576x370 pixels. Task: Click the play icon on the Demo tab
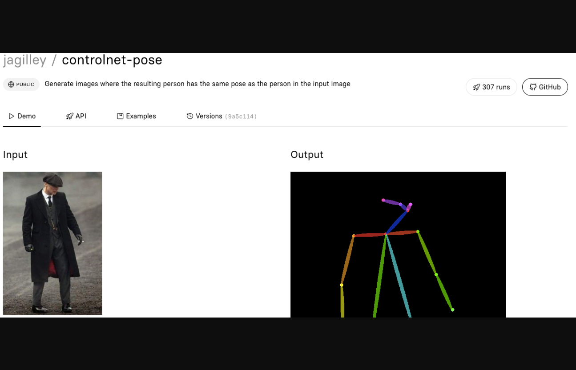pyautogui.click(x=12, y=116)
